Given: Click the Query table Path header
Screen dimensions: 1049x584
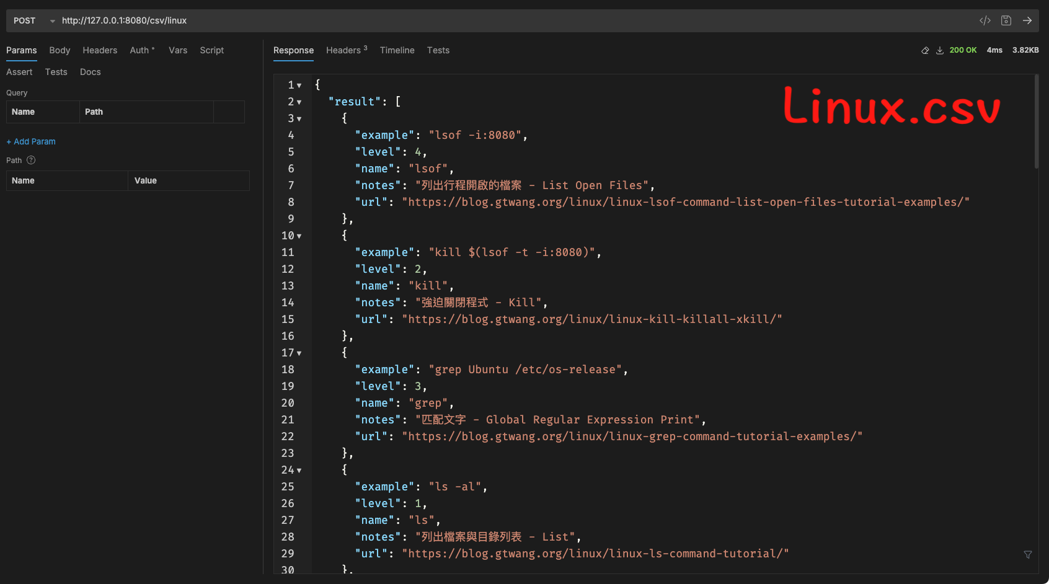Looking at the screenshot, I should click(146, 112).
